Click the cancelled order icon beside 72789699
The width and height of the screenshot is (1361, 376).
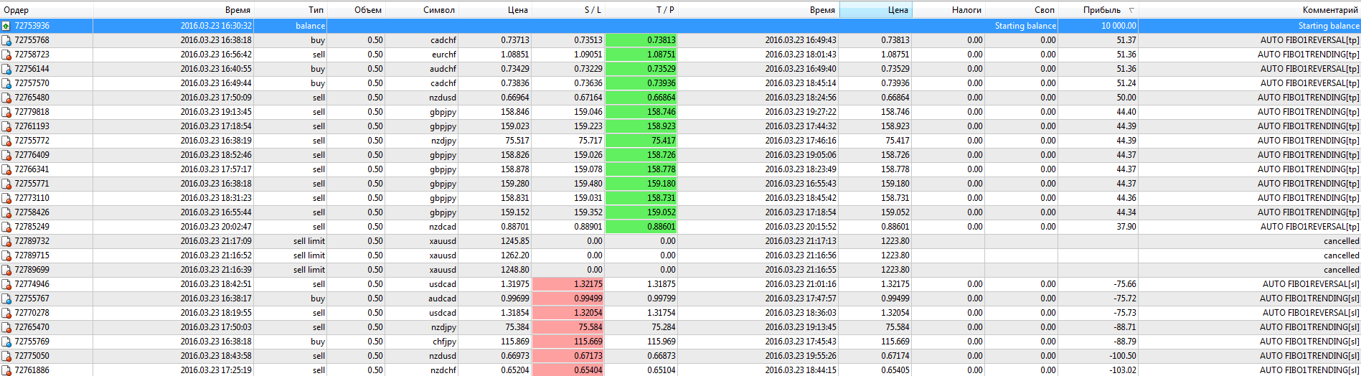[6, 270]
